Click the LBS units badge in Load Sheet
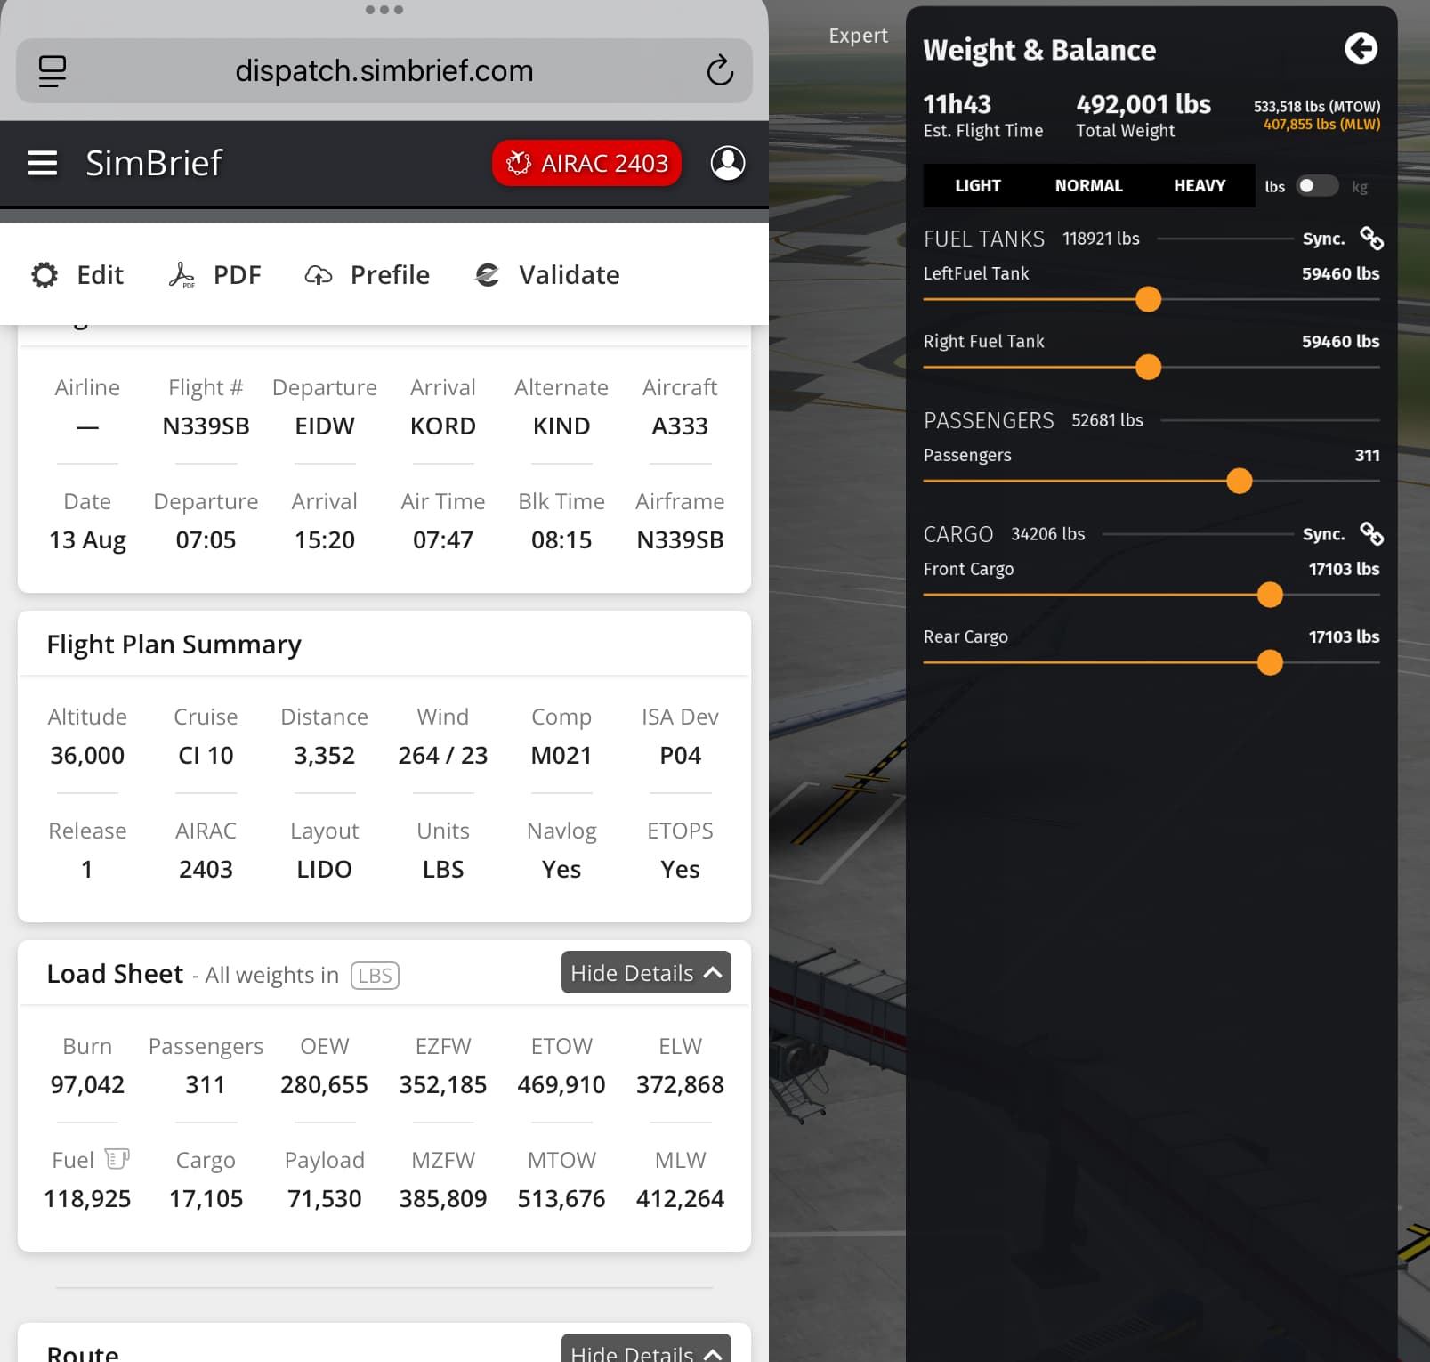Image resolution: width=1430 pixels, height=1362 pixels. [375, 976]
